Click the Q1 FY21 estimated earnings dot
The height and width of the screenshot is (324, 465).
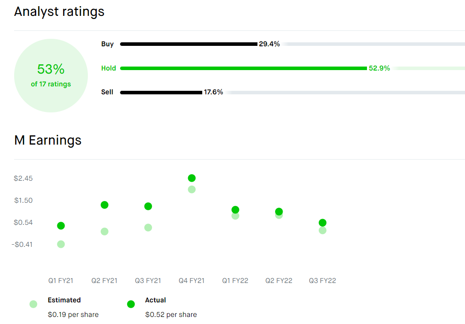click(x=61, y=244)
